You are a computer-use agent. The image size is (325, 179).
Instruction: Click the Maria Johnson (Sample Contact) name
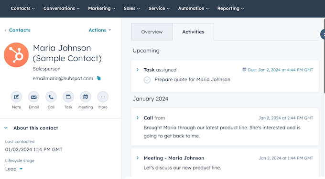tap(67, 53)
